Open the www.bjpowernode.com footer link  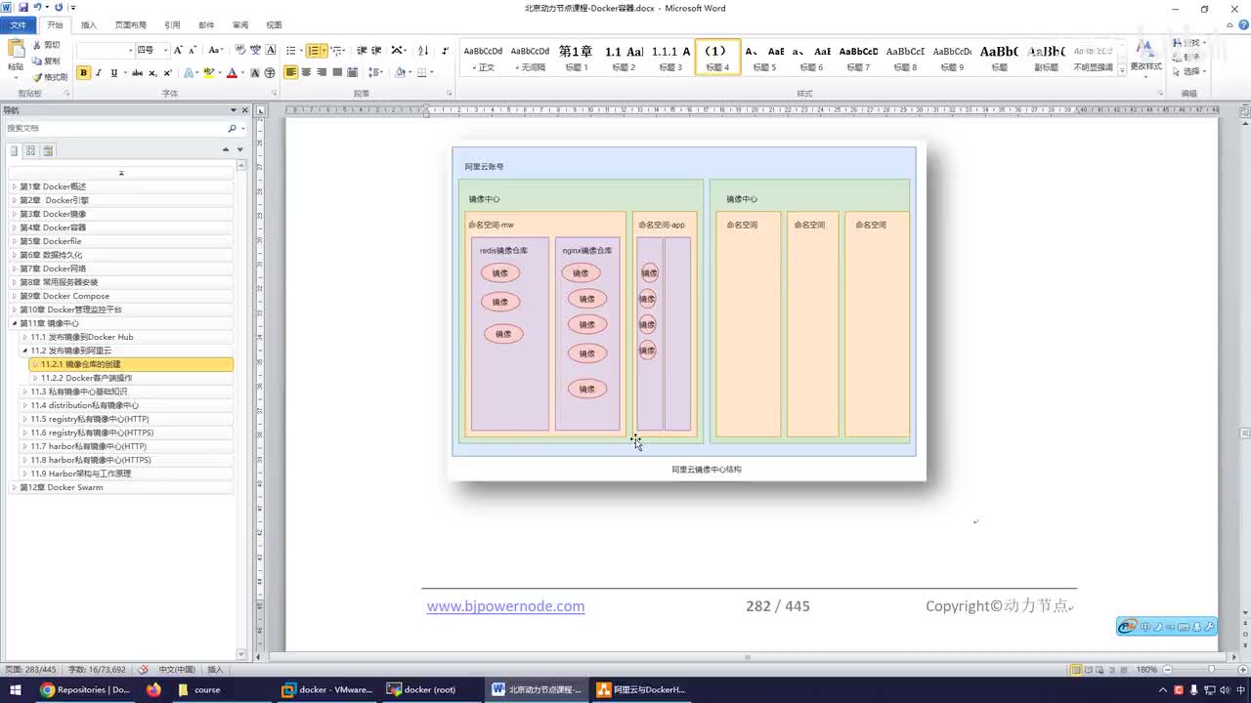tap(505, 606)
